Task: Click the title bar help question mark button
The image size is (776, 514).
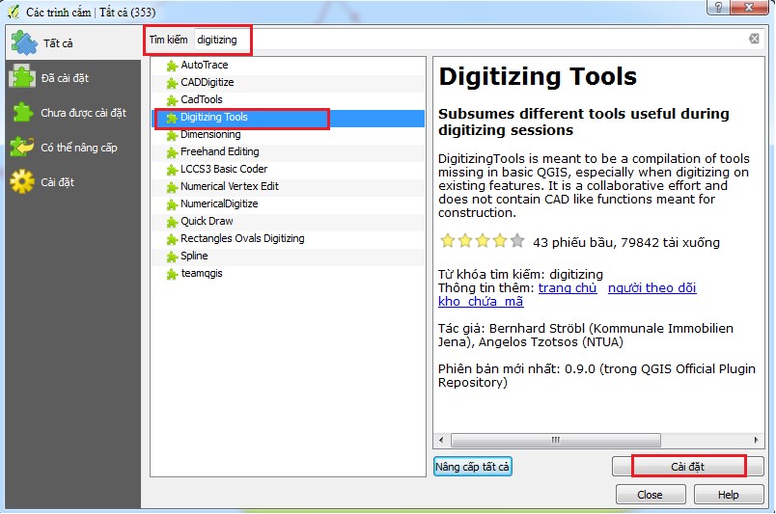Action: tap(718, 7)
